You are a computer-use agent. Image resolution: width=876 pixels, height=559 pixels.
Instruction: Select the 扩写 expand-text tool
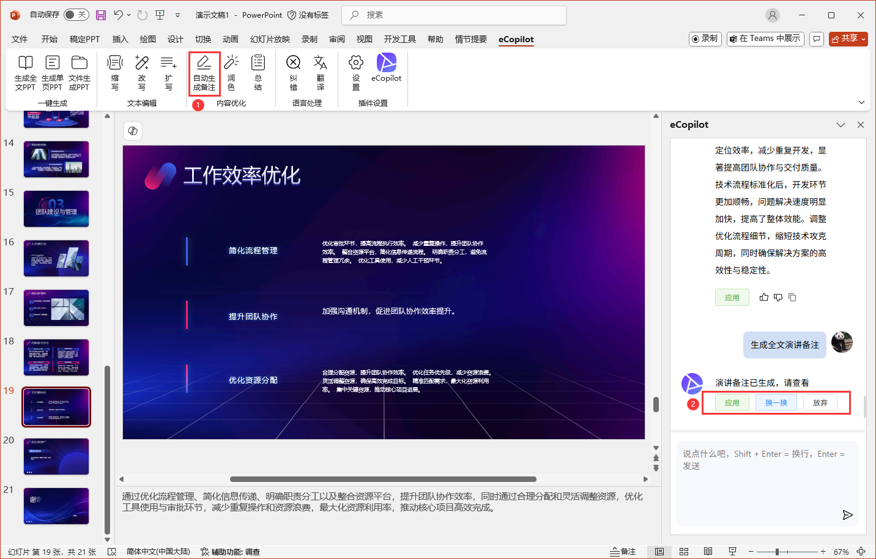coord(168,73)
